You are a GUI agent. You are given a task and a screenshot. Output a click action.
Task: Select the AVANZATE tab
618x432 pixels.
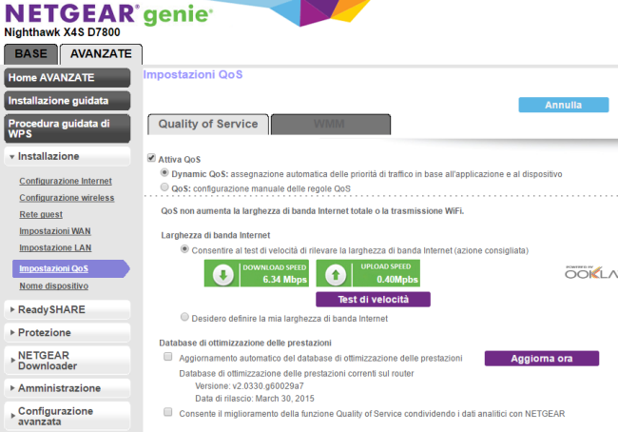coord(101,54)
